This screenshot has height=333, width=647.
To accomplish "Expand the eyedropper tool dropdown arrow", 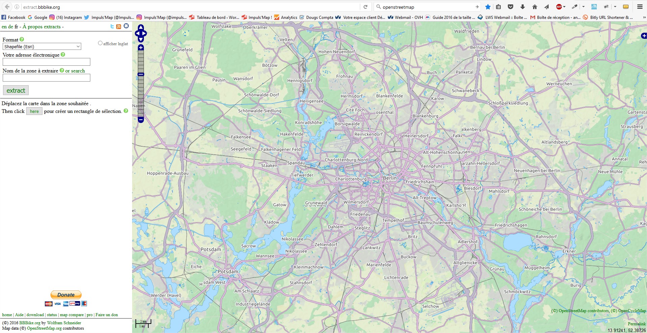I will [583, 7].
